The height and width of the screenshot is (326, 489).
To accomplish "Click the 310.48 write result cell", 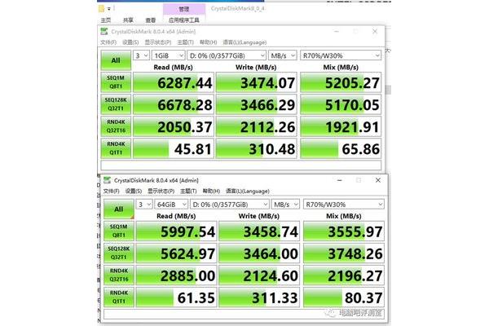I will pos(256,148).
